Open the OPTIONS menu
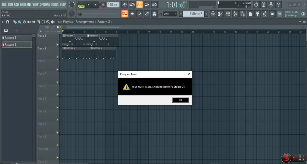The width and height of the screenshot is (307, 164). 45,4
